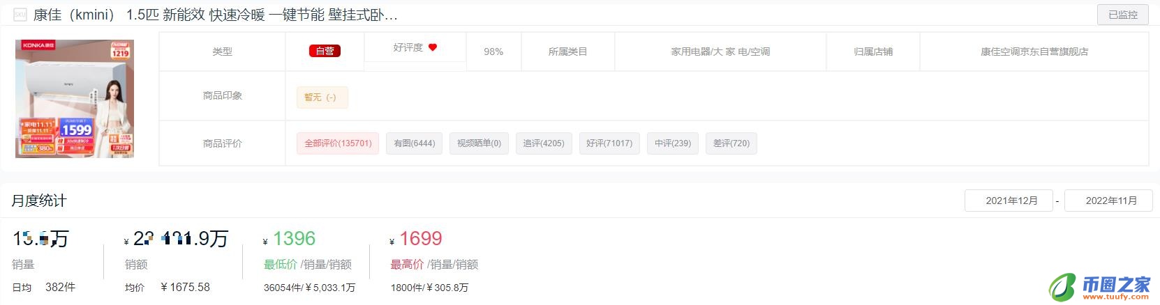This screenshot has width=1160, height=305.
Task: Select the 中评(239) review filter
Action: tap(673, 143)
